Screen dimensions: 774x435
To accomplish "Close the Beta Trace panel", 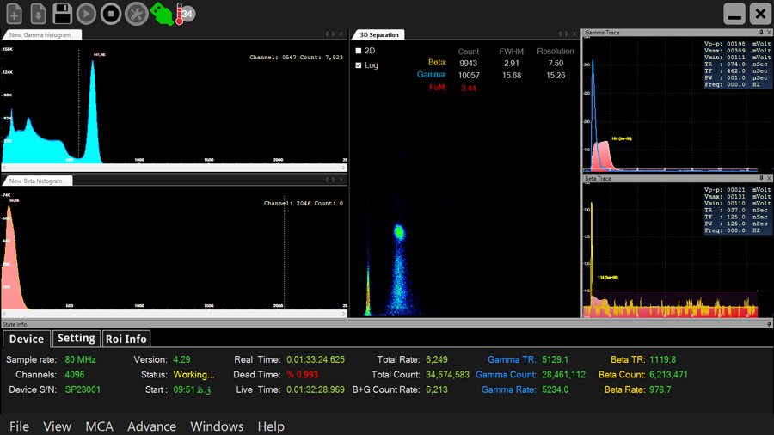I will (x=769, y=178).
